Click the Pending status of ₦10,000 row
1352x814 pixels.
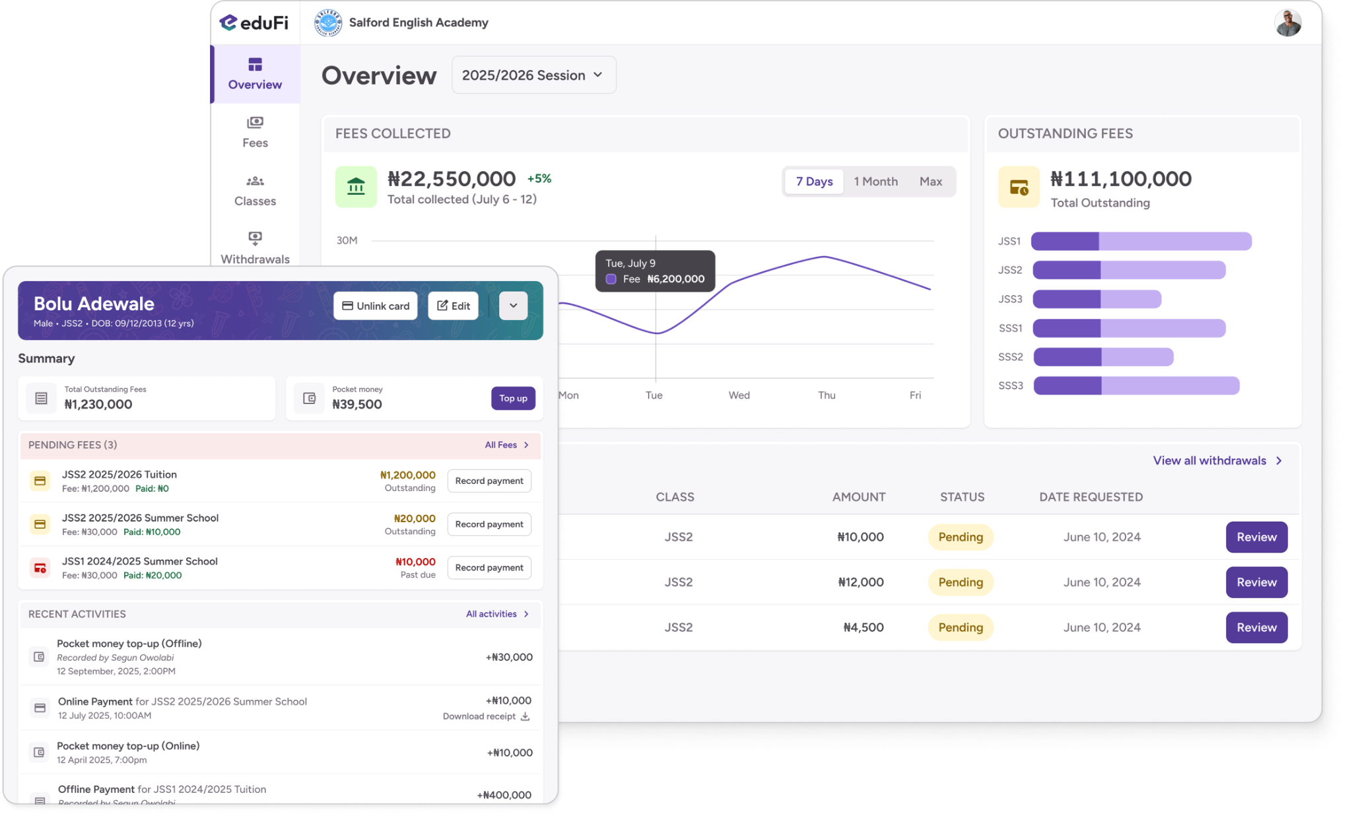point(961,537)
